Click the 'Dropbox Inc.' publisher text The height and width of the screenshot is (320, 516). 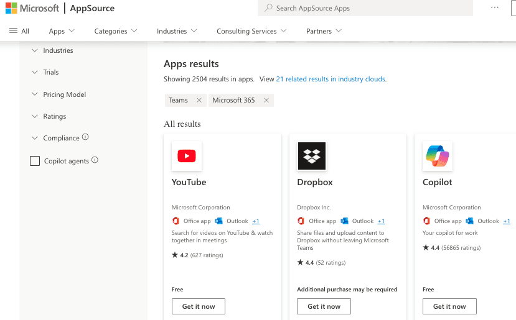pyautogui.click(x=314, y=208)
